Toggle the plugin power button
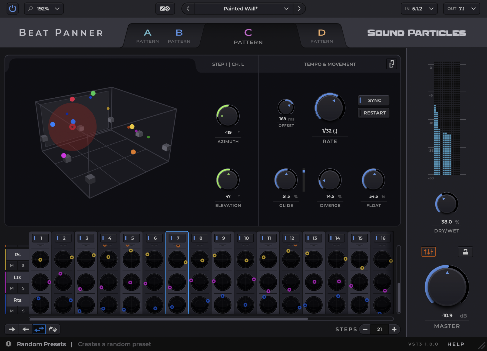The height and width of the screenshot is (351, 487). [x=13, y=9]
